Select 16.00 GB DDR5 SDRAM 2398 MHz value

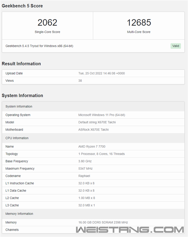coord(103,222)
